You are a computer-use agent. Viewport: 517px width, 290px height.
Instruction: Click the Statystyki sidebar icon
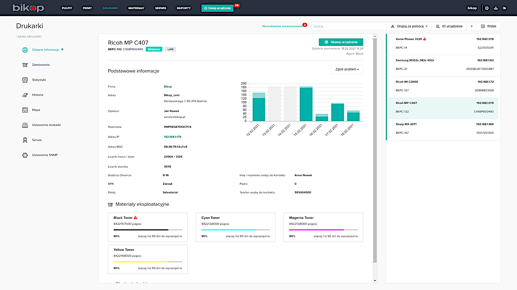tap(25, 80)
